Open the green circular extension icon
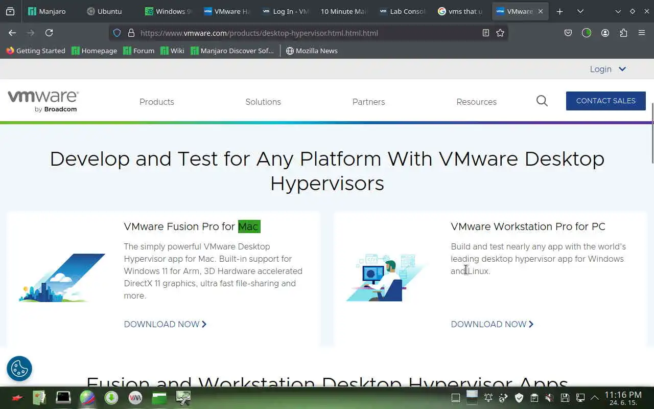 (587, 33)
